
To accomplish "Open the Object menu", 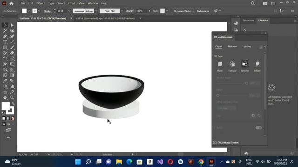I will point(41,3).
